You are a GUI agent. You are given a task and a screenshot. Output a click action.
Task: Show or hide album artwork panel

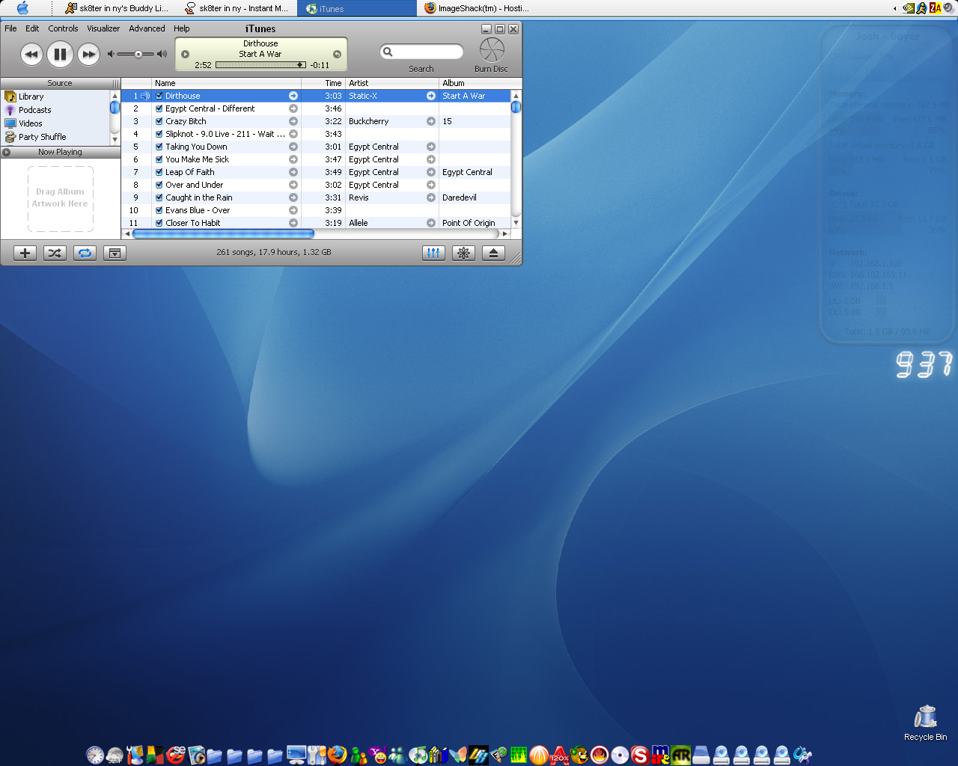click(x=115, y=253)
